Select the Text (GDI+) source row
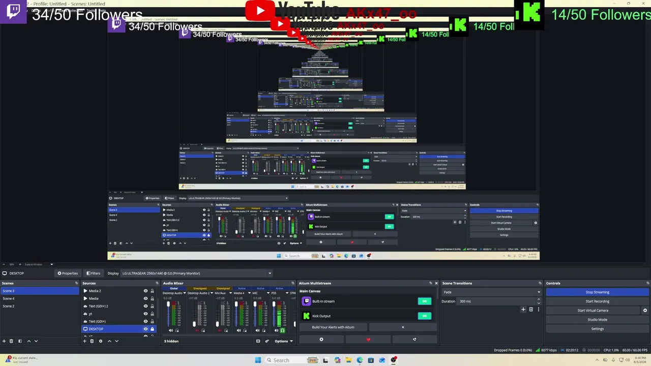Screen dimensions: 651x366 (x=120, y=321)
